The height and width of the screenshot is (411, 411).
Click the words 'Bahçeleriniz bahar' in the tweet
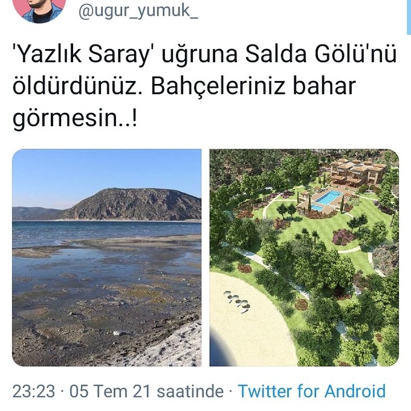(x=253, y=86)
